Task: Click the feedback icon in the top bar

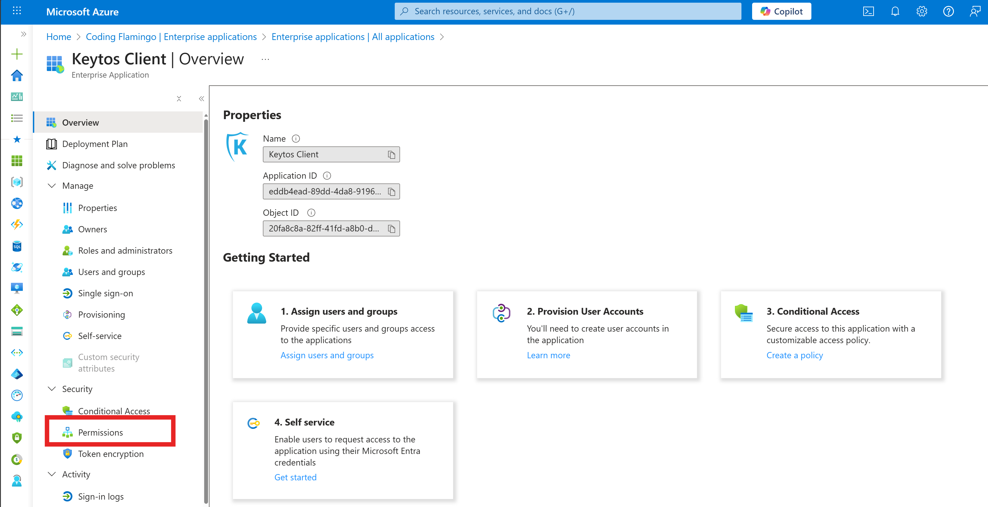Action: pyautogui.click(x=975, y=11)
